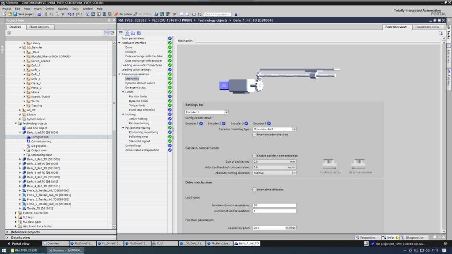The height and width of the screenshot is (254, 452).
Task: Click the Diagnostics tree icon under Defo_1_Inf_TO
Action: point(29,146)
